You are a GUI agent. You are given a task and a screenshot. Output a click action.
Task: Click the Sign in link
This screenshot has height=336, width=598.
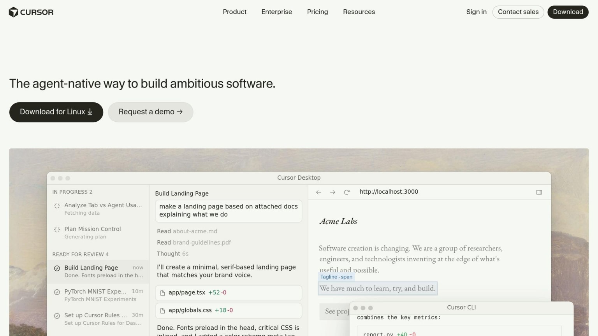476,12
